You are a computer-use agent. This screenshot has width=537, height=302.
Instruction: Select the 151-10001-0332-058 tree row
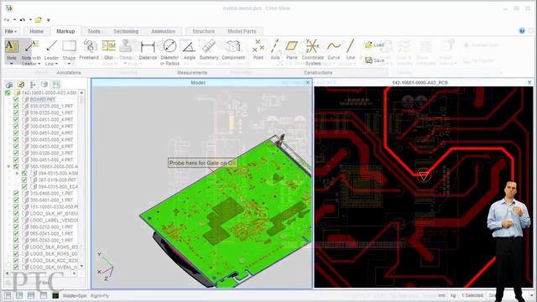[54, 206]
